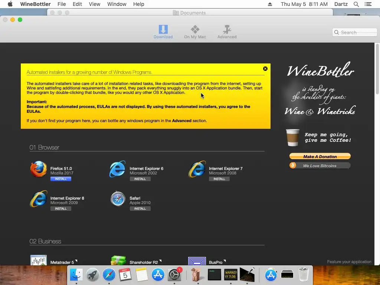380x285 pixels.
Task: Open Calendar from the Dock
Action: click(x=125, y=275)
